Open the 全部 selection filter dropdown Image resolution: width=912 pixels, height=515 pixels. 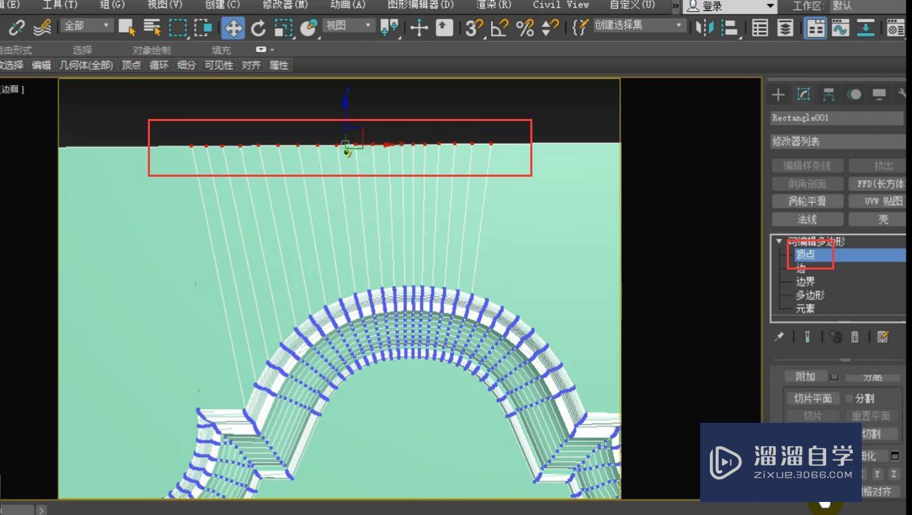87,25
